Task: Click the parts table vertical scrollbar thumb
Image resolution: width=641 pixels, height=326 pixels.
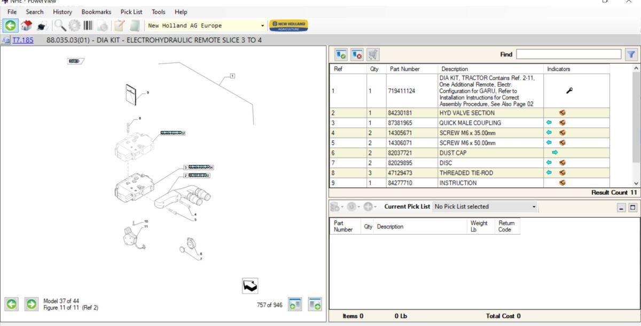Action: [x=636, y=117]
